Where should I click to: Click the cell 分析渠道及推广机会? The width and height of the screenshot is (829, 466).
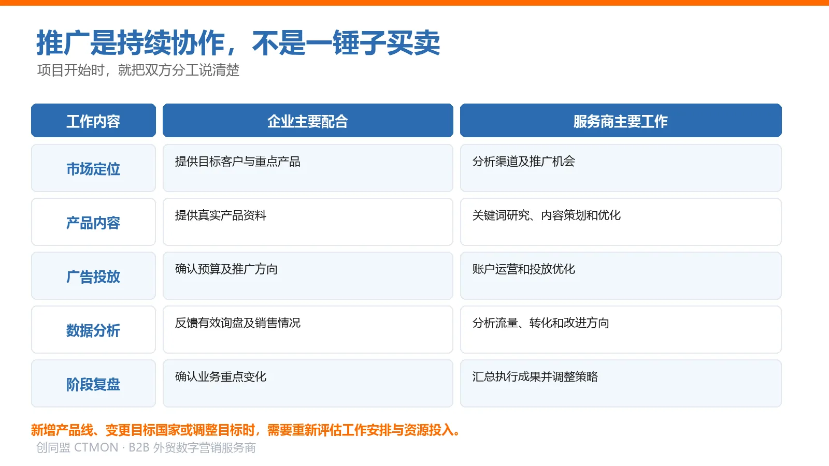(621, 168)
